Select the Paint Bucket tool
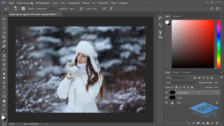Viewport: 224px width, 126px height. point(4,69)
